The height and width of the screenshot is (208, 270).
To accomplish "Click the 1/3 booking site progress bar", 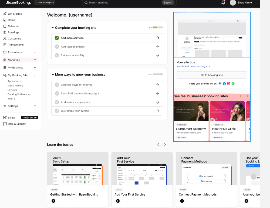I will 158,28.
